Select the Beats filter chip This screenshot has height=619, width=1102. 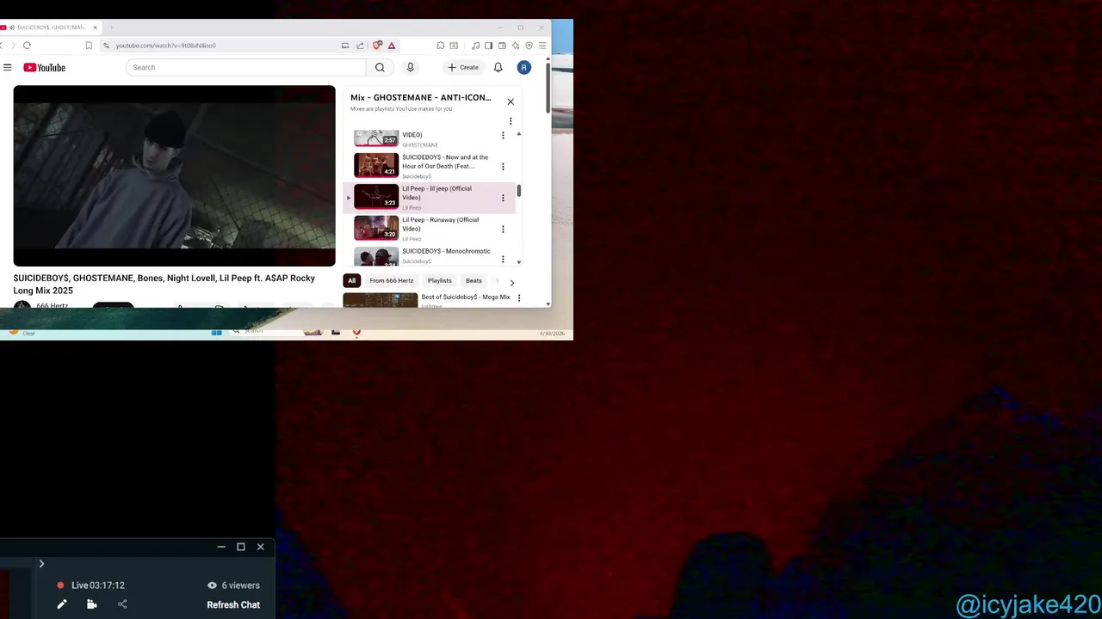coord(474,280)
